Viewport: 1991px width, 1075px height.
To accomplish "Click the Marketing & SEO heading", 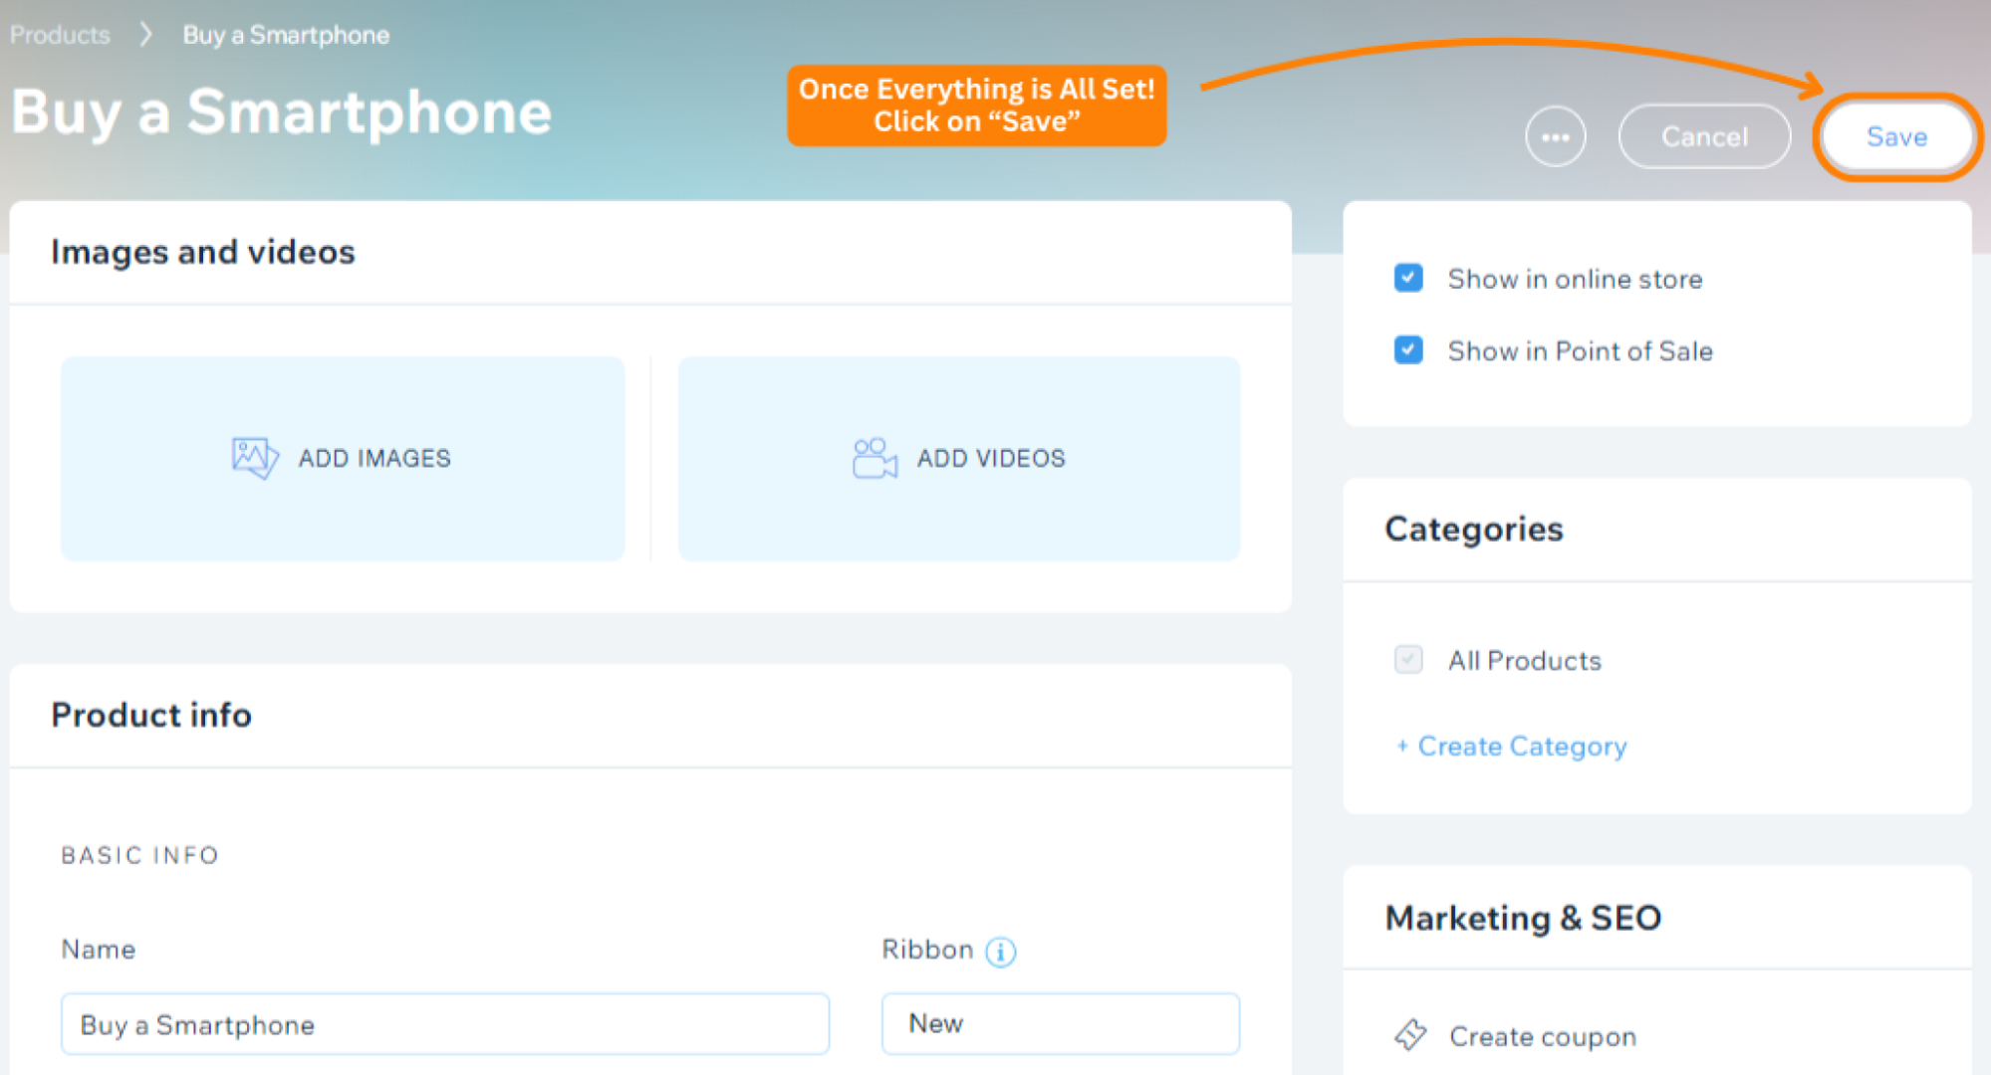I will point(1523,918).
